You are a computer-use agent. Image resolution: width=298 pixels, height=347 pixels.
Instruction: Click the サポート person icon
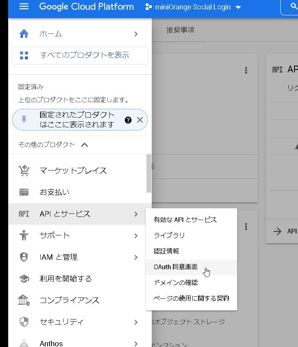pyautogui.click(x=24, y=236)
